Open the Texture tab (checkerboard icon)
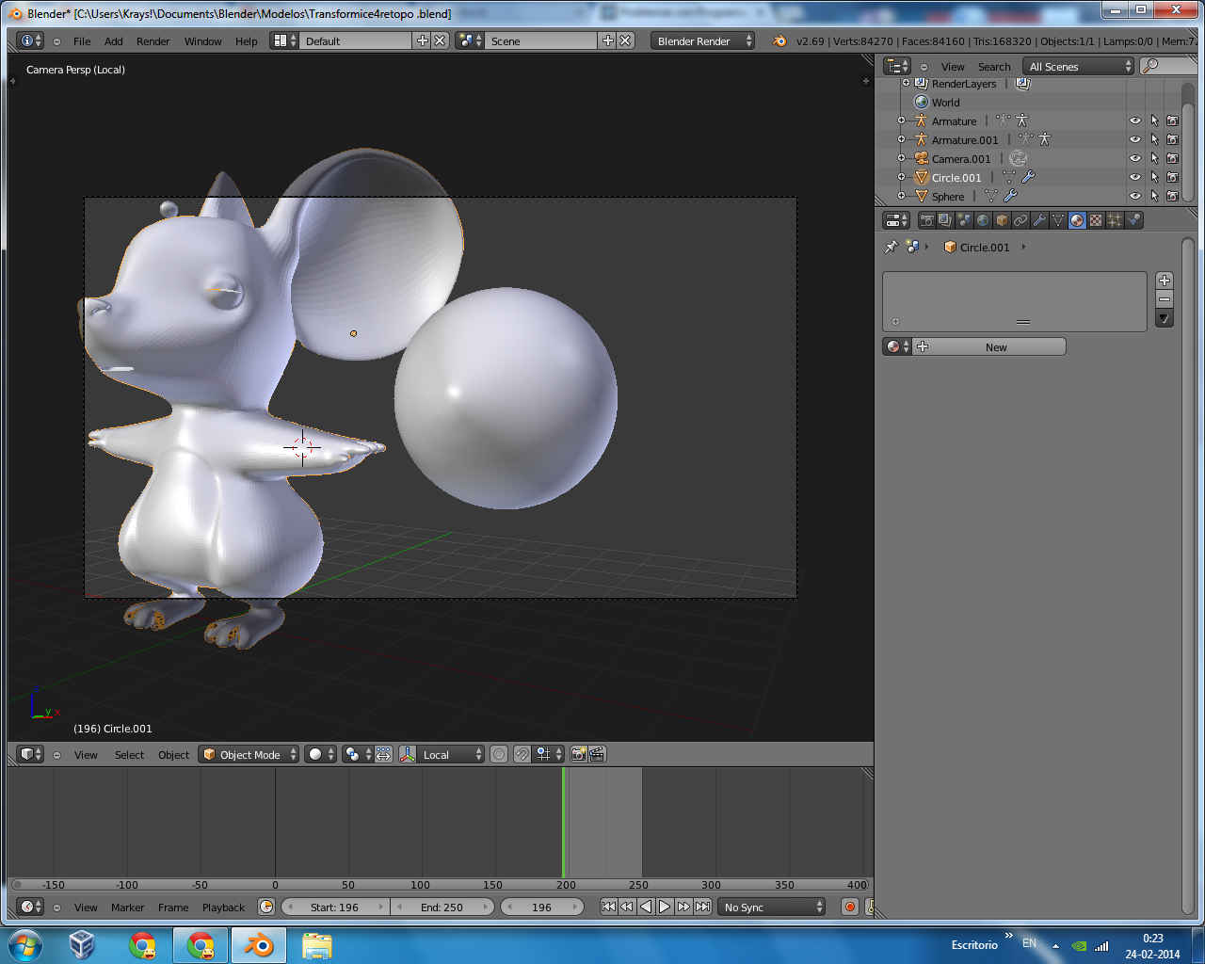The width and height of the screenshot is (1205, 964). click(1096, 220)
